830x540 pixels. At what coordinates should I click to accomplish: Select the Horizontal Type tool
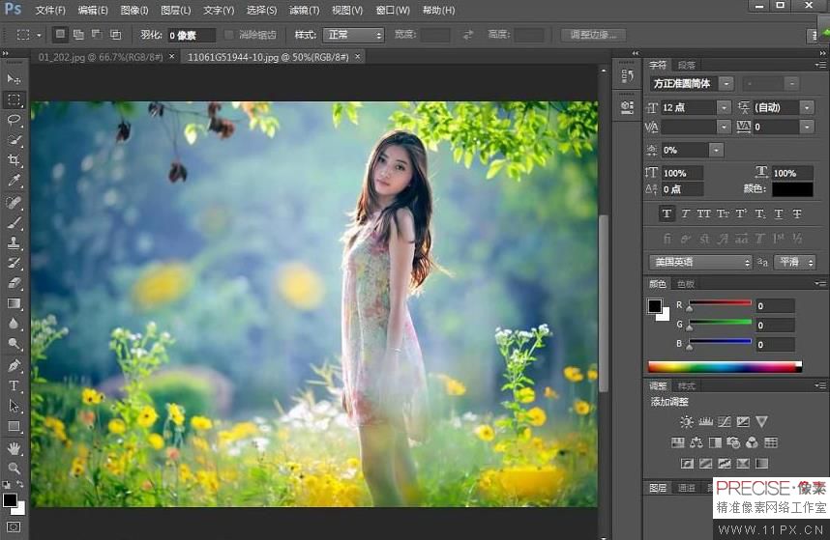tap(14, 385)
